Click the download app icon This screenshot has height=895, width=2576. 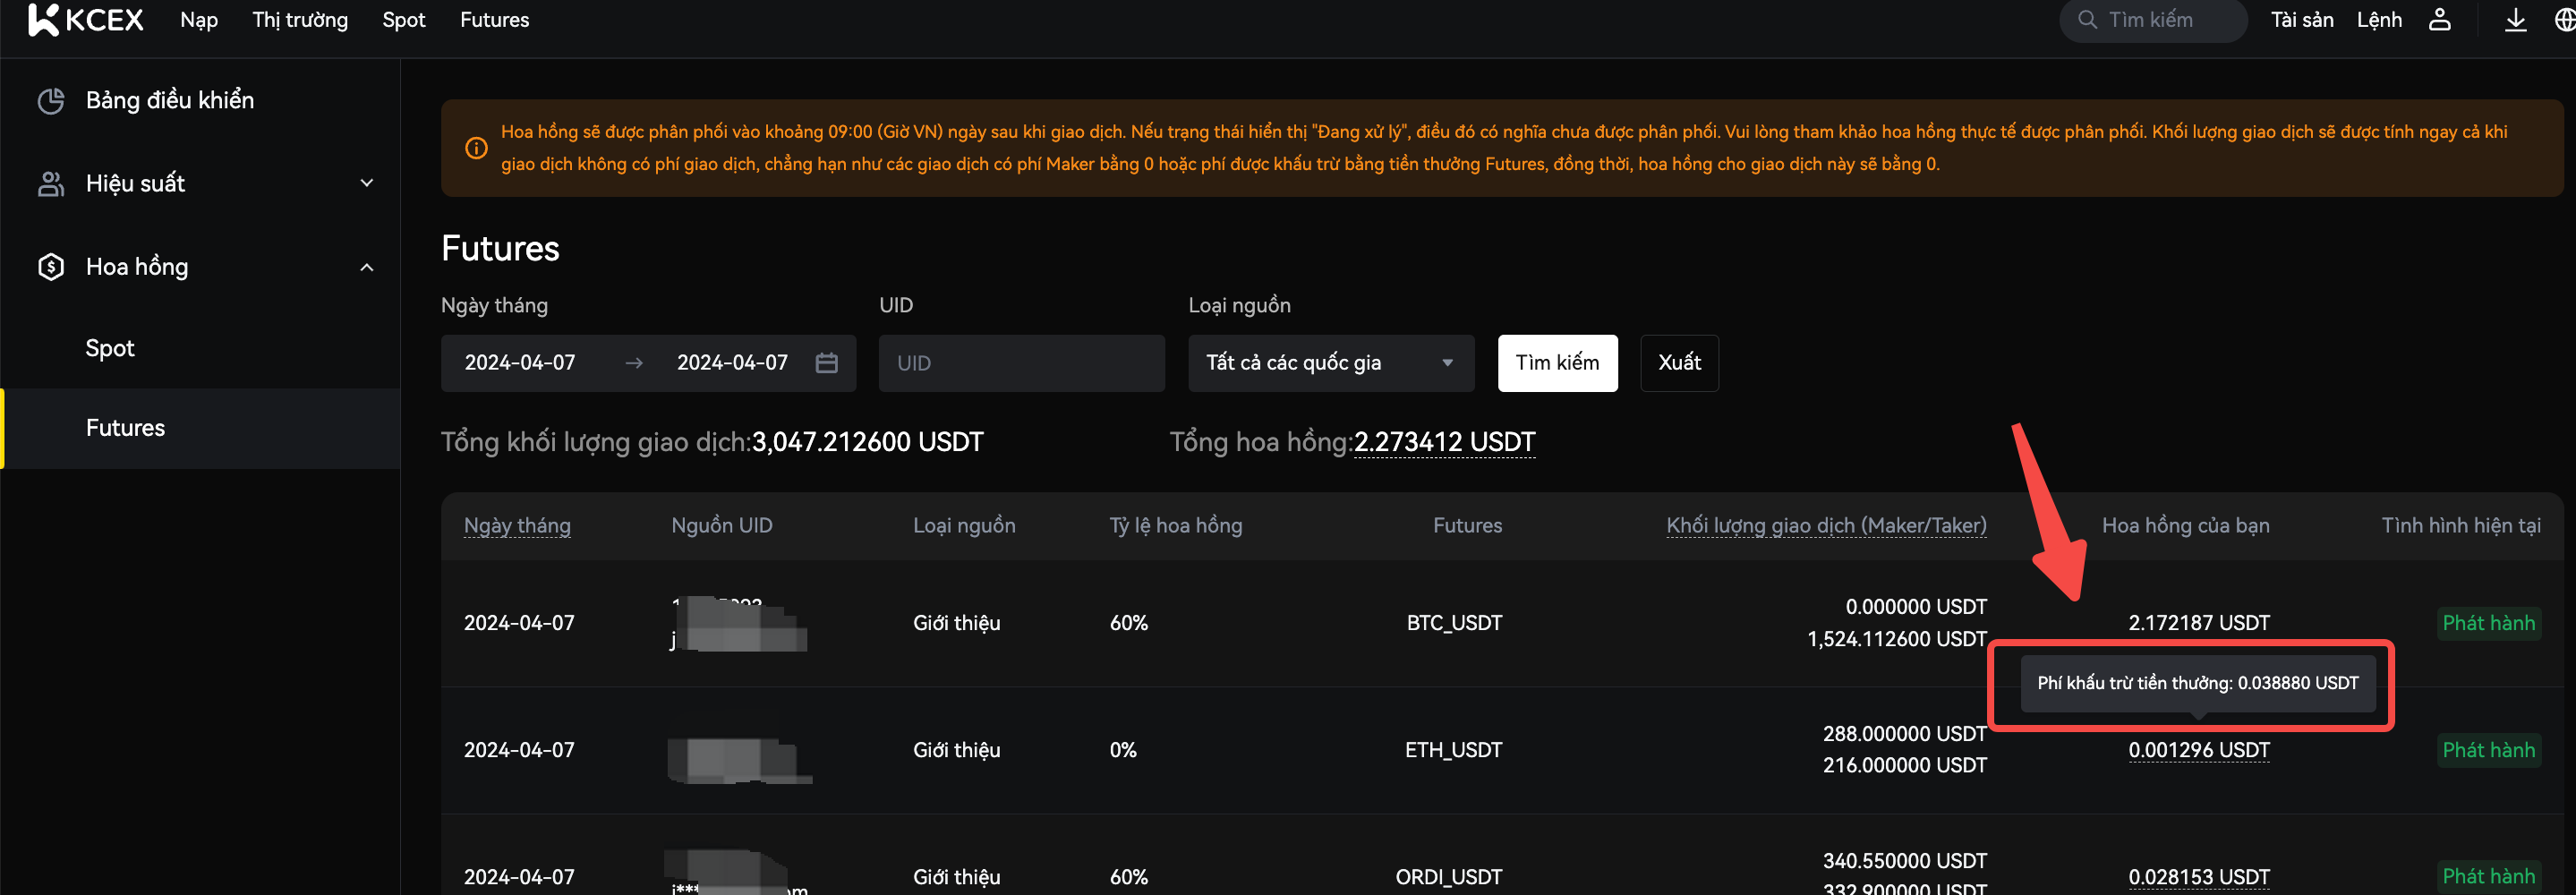point(2515,20)
